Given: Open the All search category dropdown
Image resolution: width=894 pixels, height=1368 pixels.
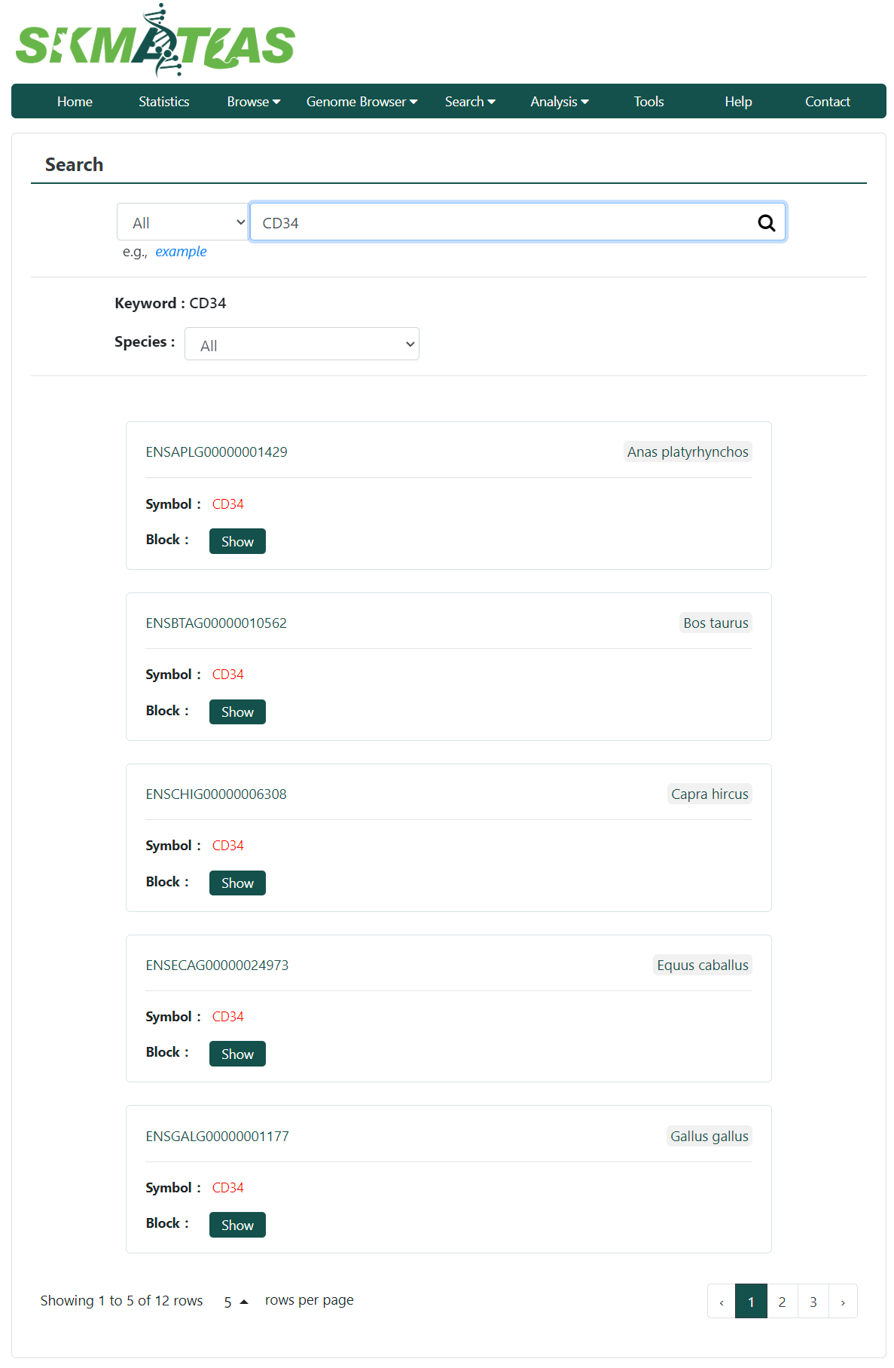Looking at the screenshot, I should coord(183,222).
